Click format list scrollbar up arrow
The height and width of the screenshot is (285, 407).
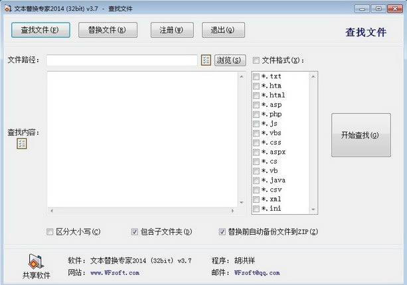coord(313,76)
